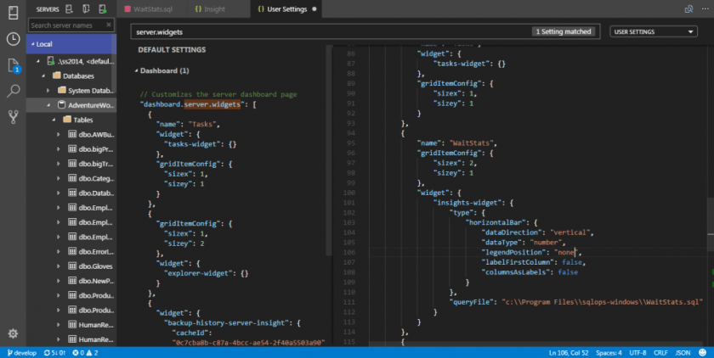714x358 pixels.
Task: Click the 1 Setting matched badge
Action: [564, 31]
